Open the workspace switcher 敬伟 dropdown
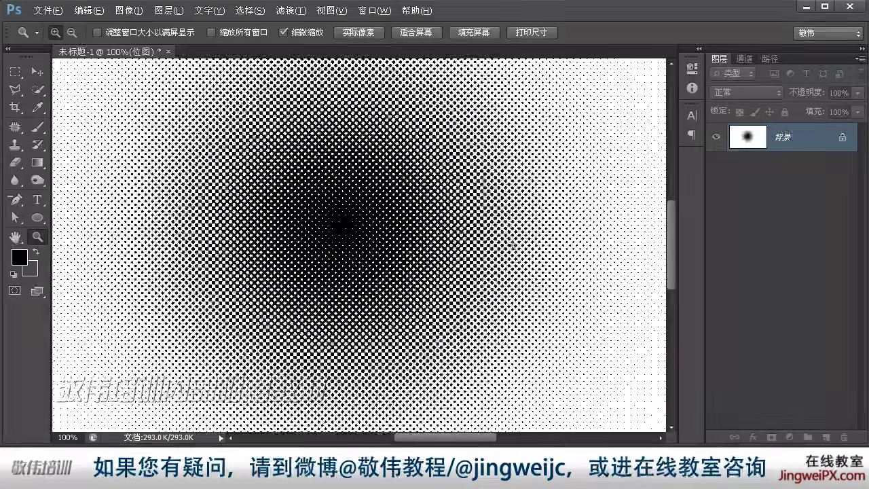Screen dimensions: 869x489 828,33
